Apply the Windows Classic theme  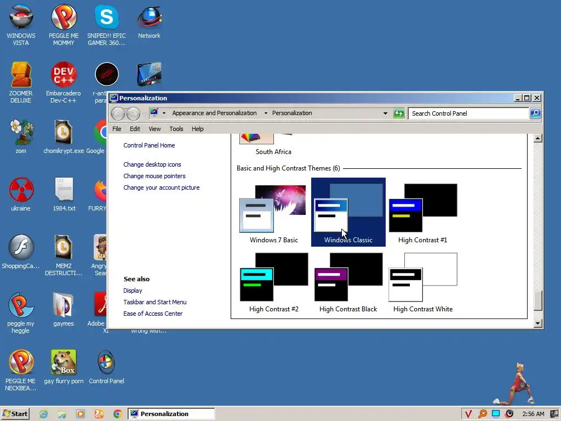coord(348,213)
